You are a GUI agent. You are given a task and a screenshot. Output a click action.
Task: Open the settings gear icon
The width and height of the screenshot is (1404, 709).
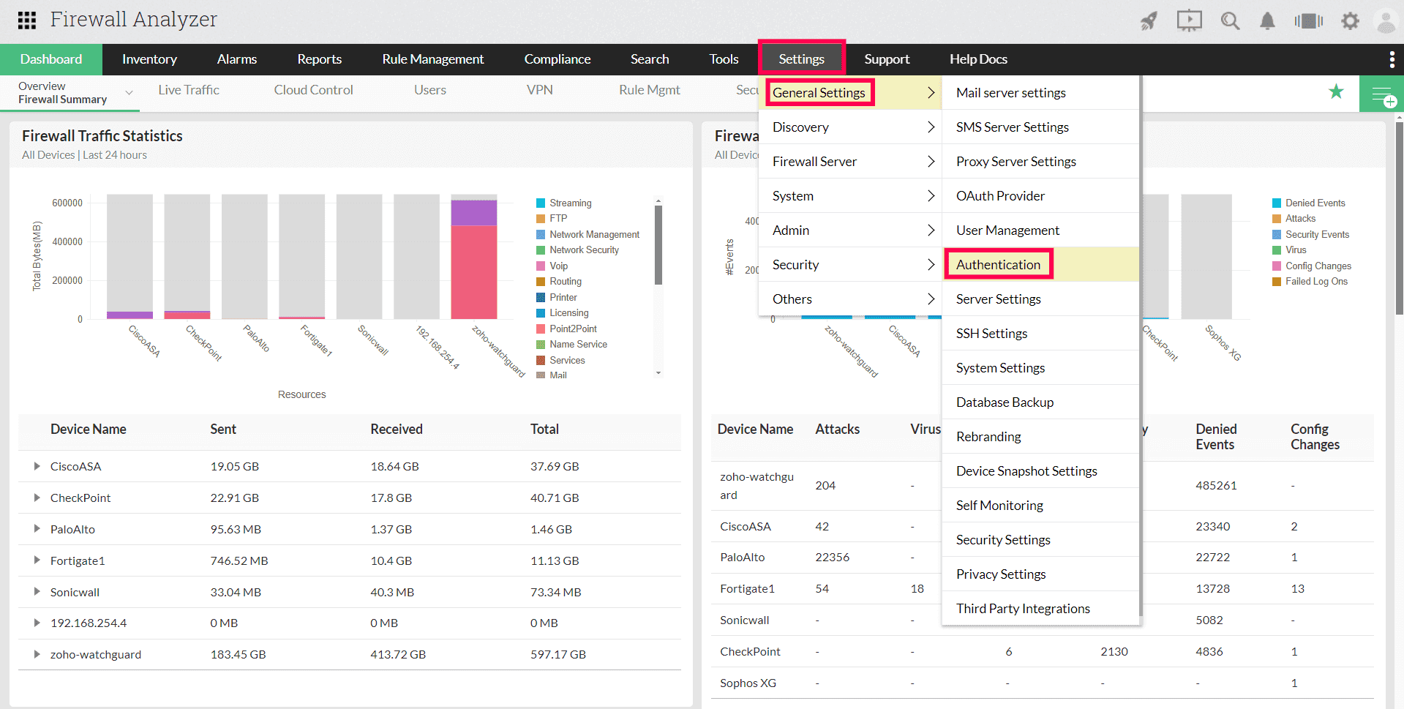[x=1350, y=20]
